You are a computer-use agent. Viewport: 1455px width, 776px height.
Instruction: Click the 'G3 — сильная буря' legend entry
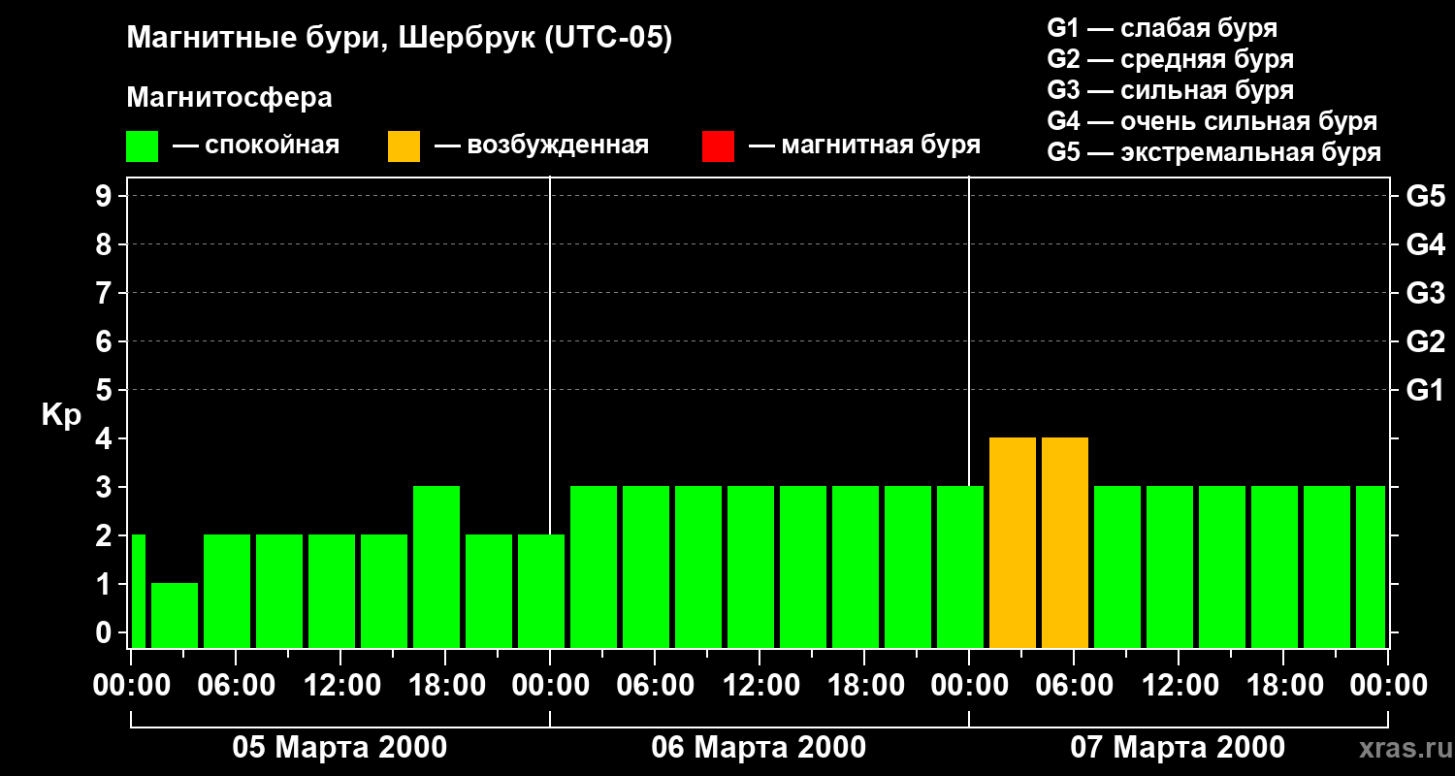pyautogui.click(x=1170, y=90)
